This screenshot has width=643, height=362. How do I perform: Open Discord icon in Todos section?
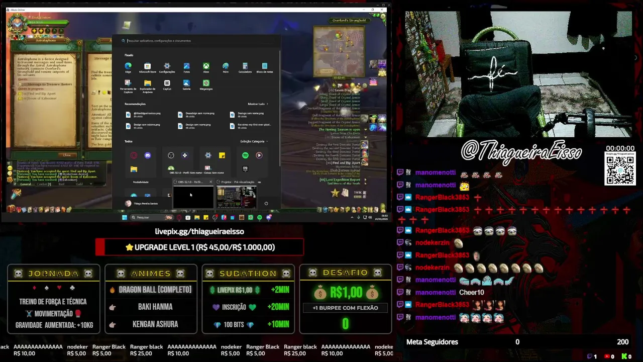tap(148, 155)
